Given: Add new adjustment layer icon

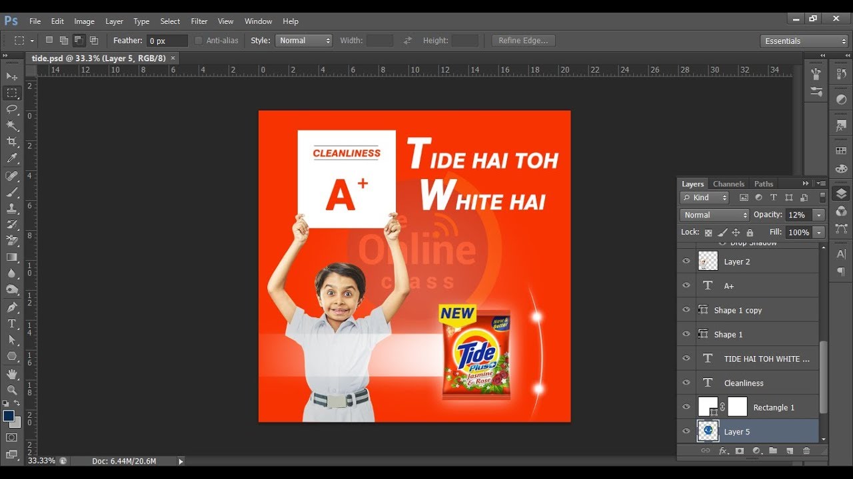Looking at the screenshot, I should 756,451.
